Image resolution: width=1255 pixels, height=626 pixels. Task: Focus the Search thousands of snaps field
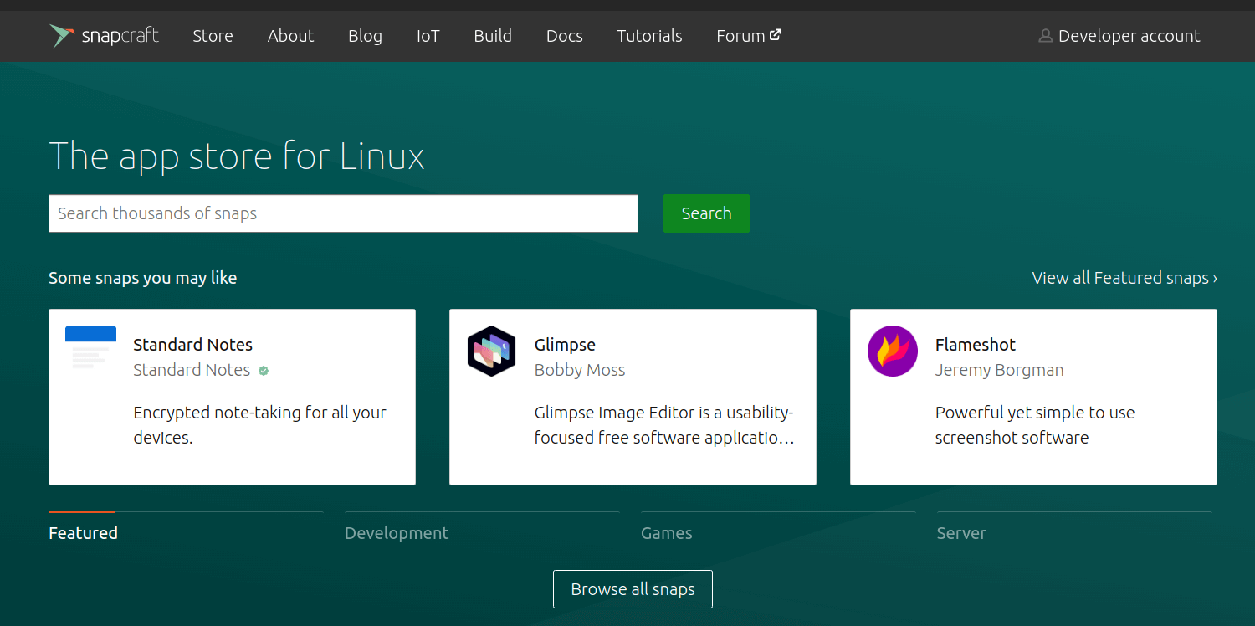(343, 213)
